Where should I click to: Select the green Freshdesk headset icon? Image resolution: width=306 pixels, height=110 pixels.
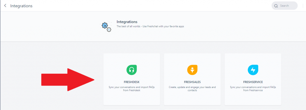tap(132, 70)
